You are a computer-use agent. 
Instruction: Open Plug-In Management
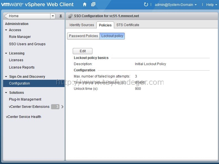tap(25, 99)
